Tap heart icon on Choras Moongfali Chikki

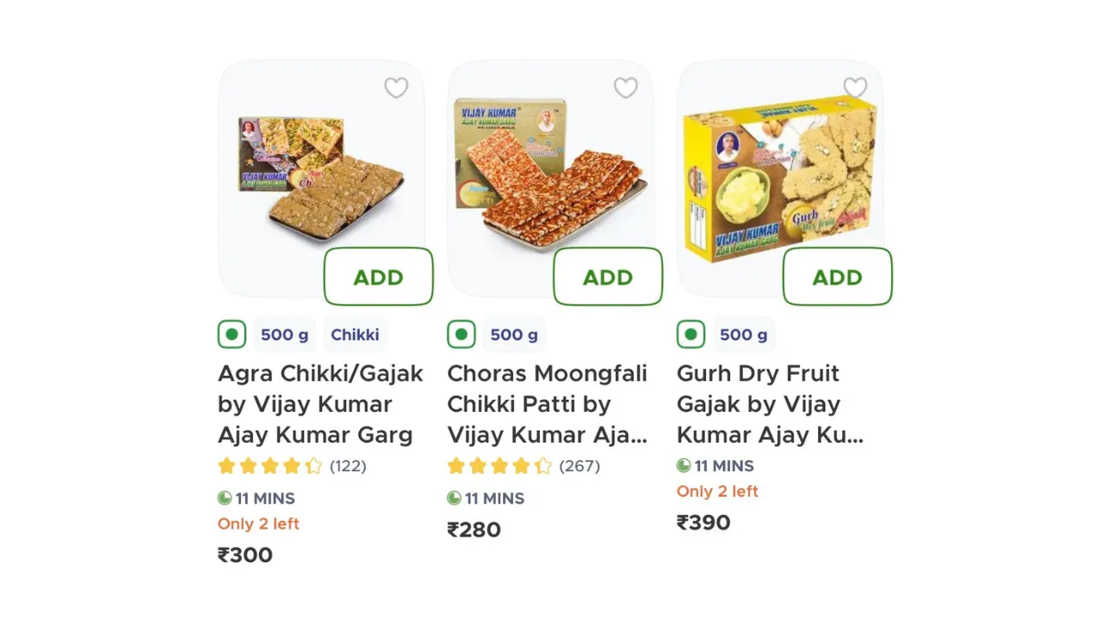[626, 88]
